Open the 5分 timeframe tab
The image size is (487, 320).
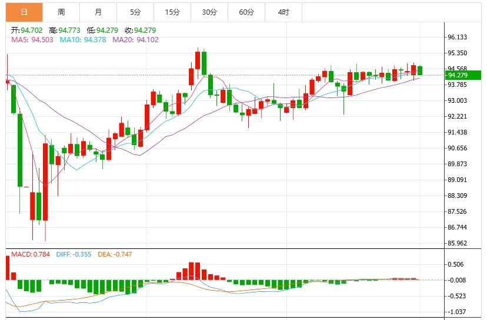[135, 12]
